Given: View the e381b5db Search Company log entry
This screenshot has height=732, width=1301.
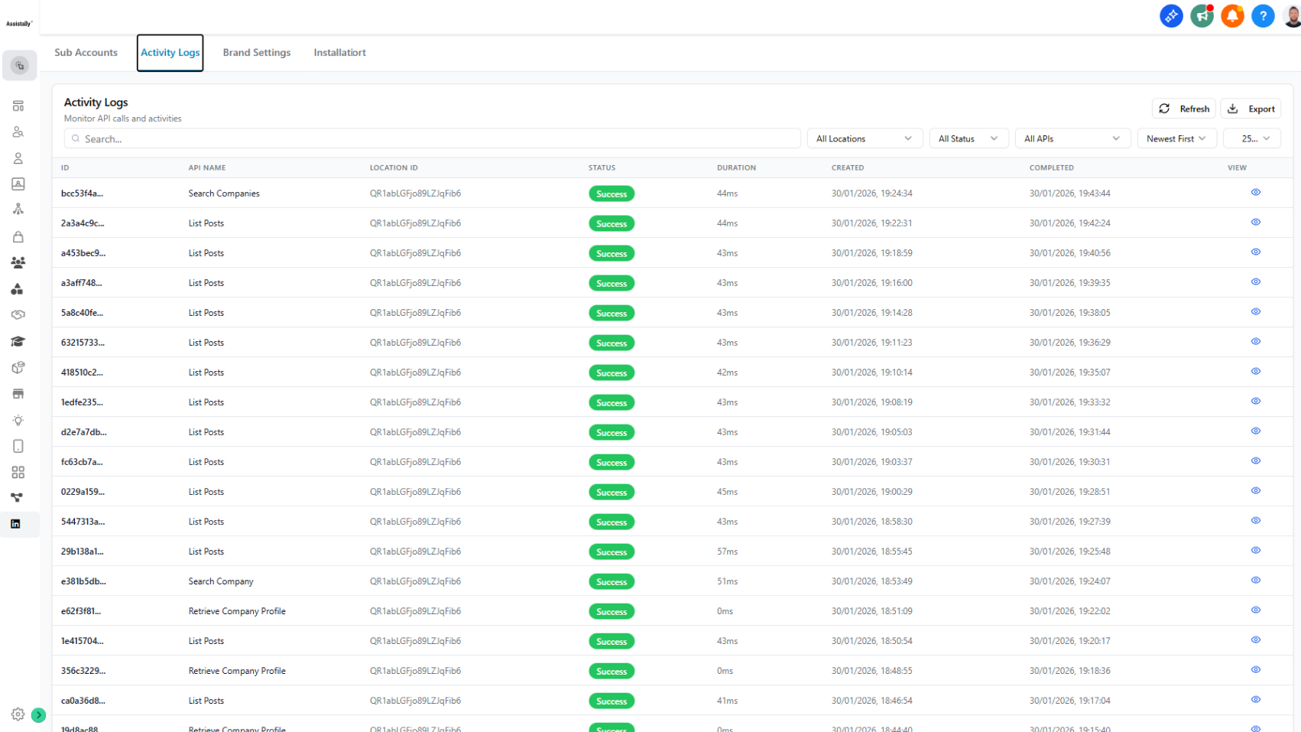Looking at the screenshot, I should click(1255, 580).
